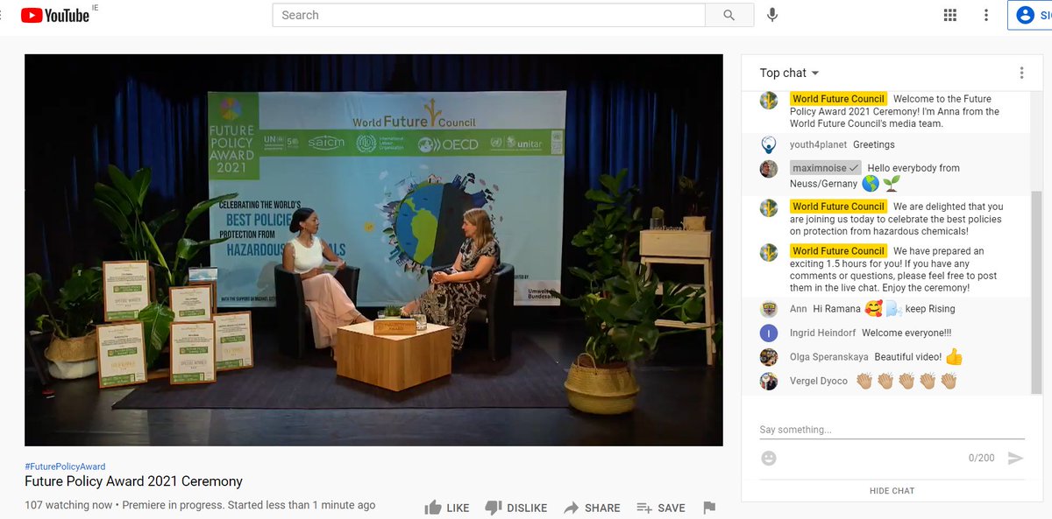
Task: Send the chat message arrow
Action: pos(1015,458)
